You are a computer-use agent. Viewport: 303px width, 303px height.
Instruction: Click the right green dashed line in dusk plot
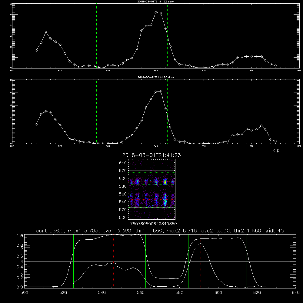point(167,112)
